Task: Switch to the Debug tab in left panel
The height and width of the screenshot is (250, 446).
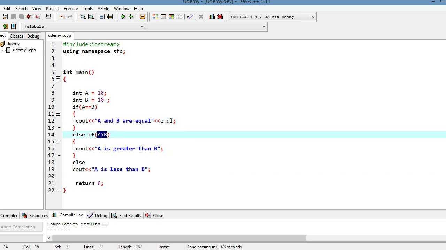Action: click(33, 36)
